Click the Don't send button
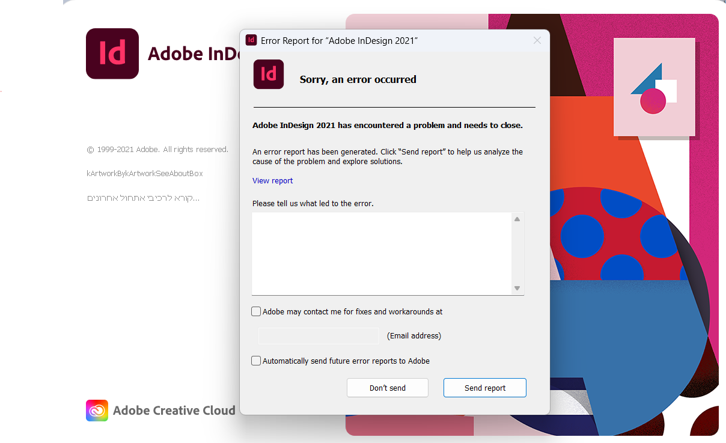The height and width of the screenshot is (443, 726). click(x=388, y=388)
